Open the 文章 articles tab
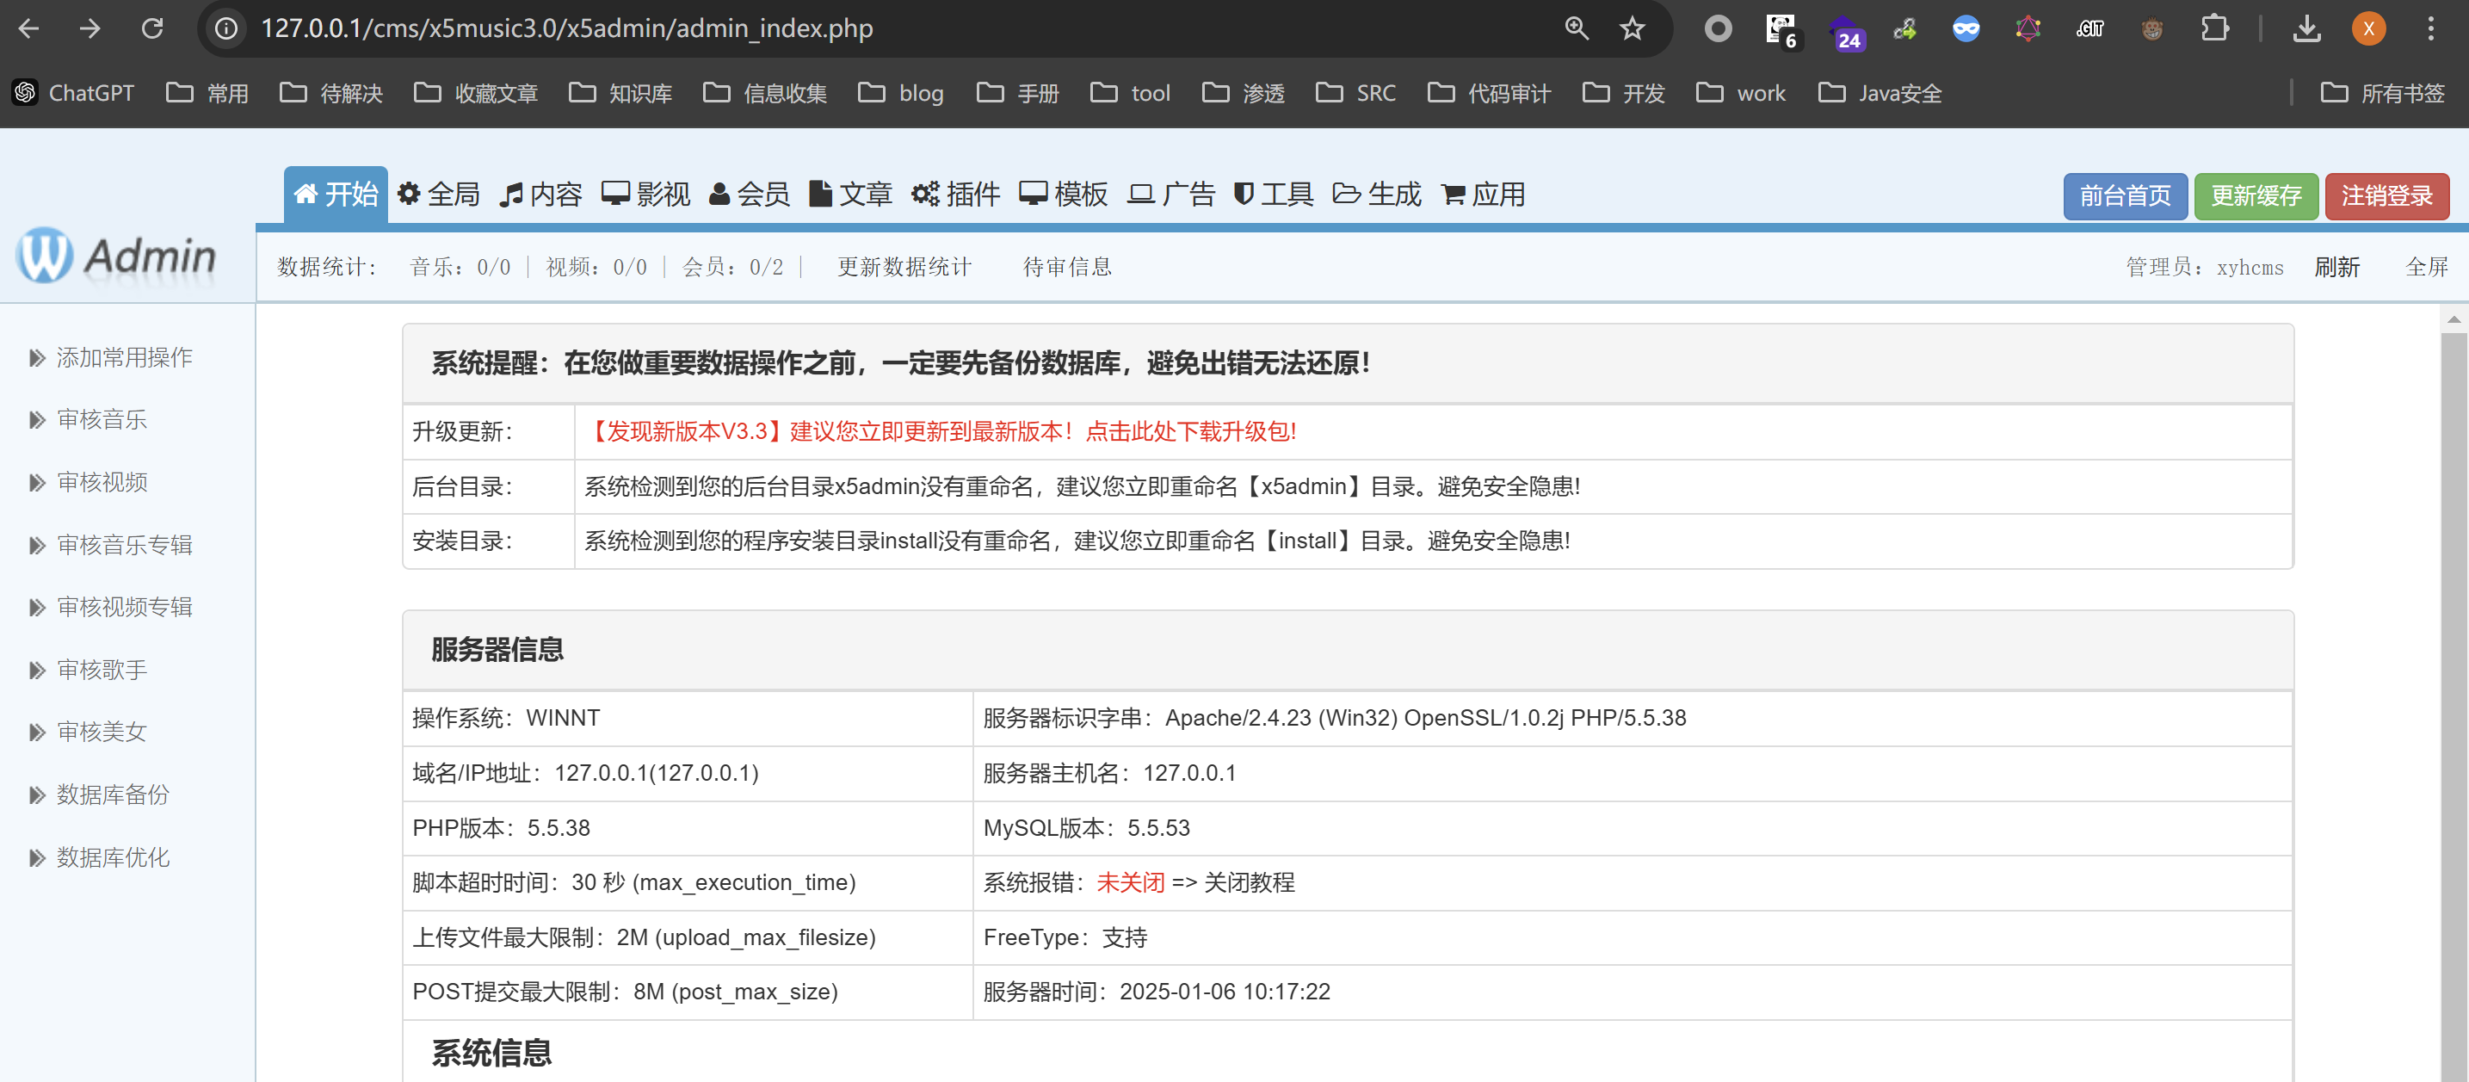 (x=851, y=195)
